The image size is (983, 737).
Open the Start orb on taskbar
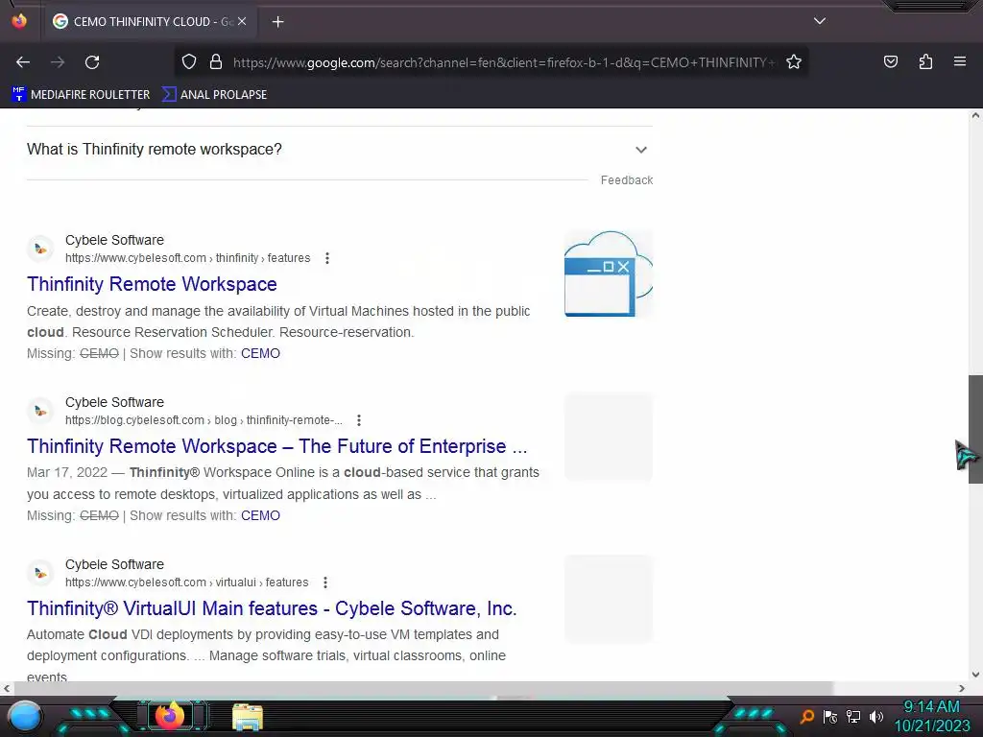click(25, 716)
